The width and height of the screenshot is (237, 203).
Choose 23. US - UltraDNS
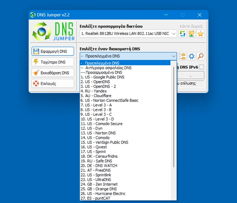125,180
